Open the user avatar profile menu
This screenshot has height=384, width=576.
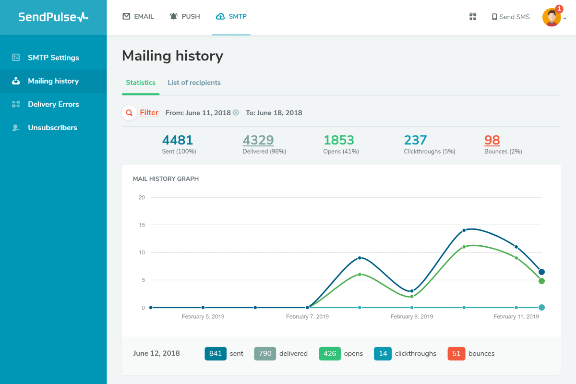552,17
